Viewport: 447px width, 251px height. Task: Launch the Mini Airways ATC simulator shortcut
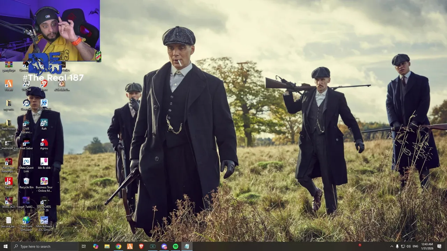tap(44, 224)
